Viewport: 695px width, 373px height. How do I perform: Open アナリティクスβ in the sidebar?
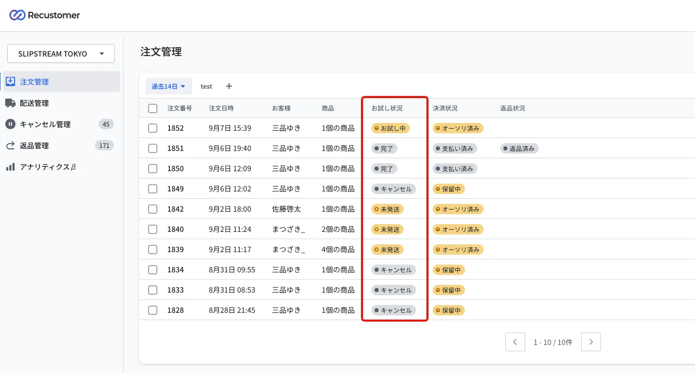(60, 167)
